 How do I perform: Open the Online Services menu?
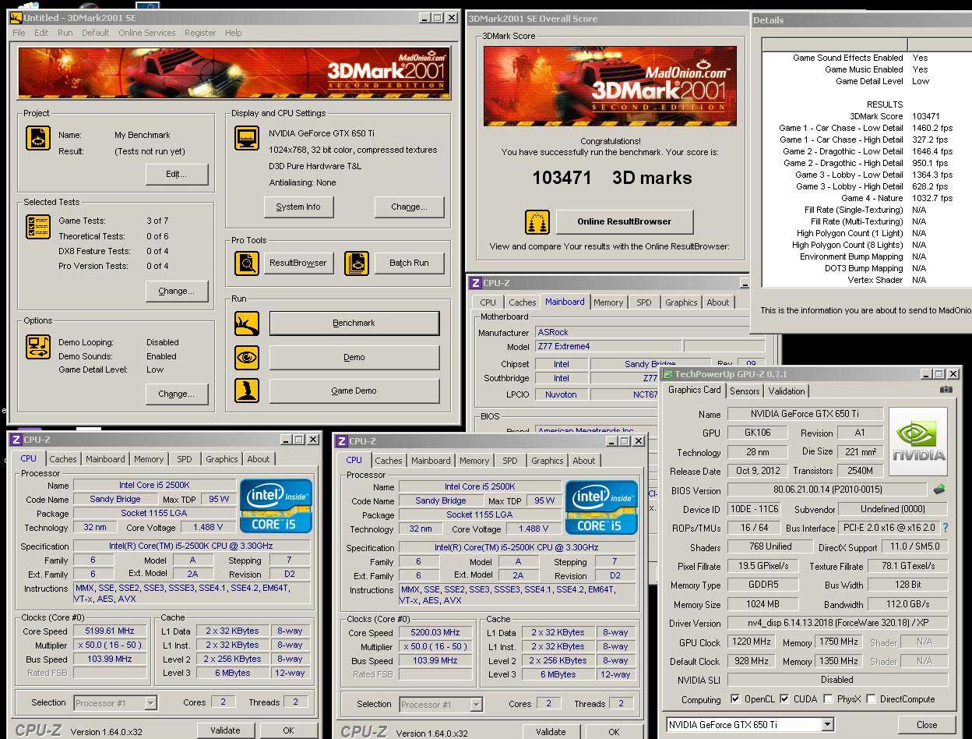(146, 33)
